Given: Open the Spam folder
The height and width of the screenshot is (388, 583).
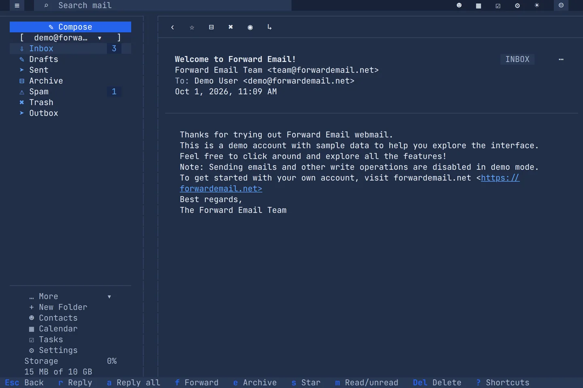Looking at the screenshot, I should point(70,92).
